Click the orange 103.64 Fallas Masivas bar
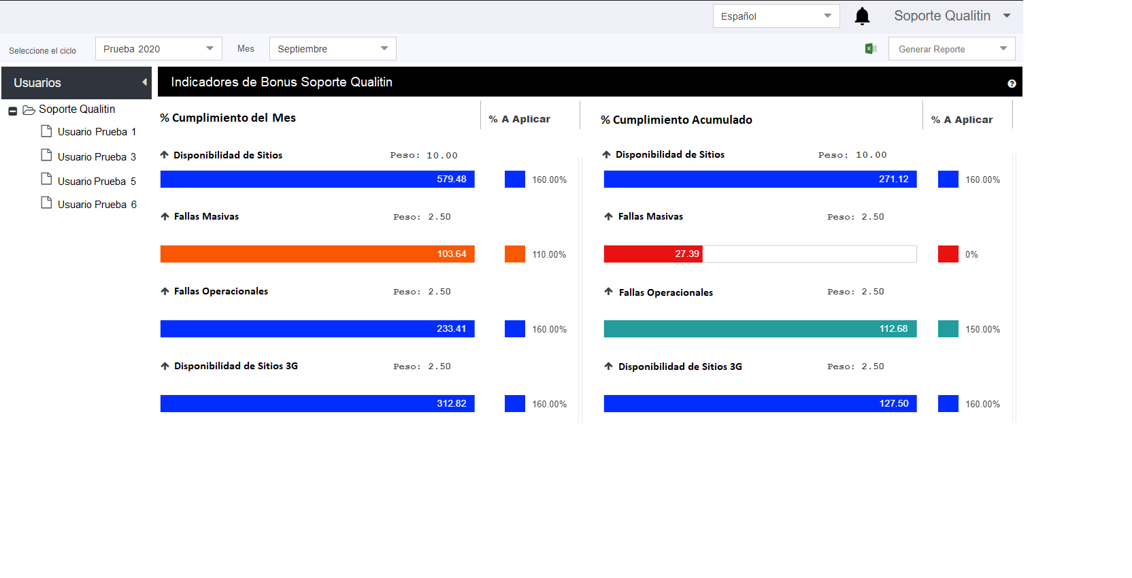Screen dimensions: 1132x578 click(318, 254)
